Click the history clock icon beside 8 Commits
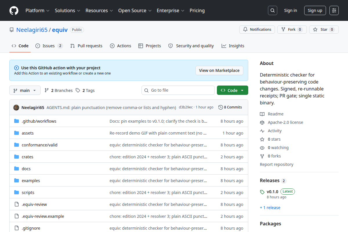Screen dimensions: 348x232 click(220, 107)
